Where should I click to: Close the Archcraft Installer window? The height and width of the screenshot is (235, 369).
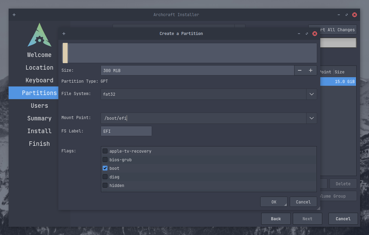354,15
